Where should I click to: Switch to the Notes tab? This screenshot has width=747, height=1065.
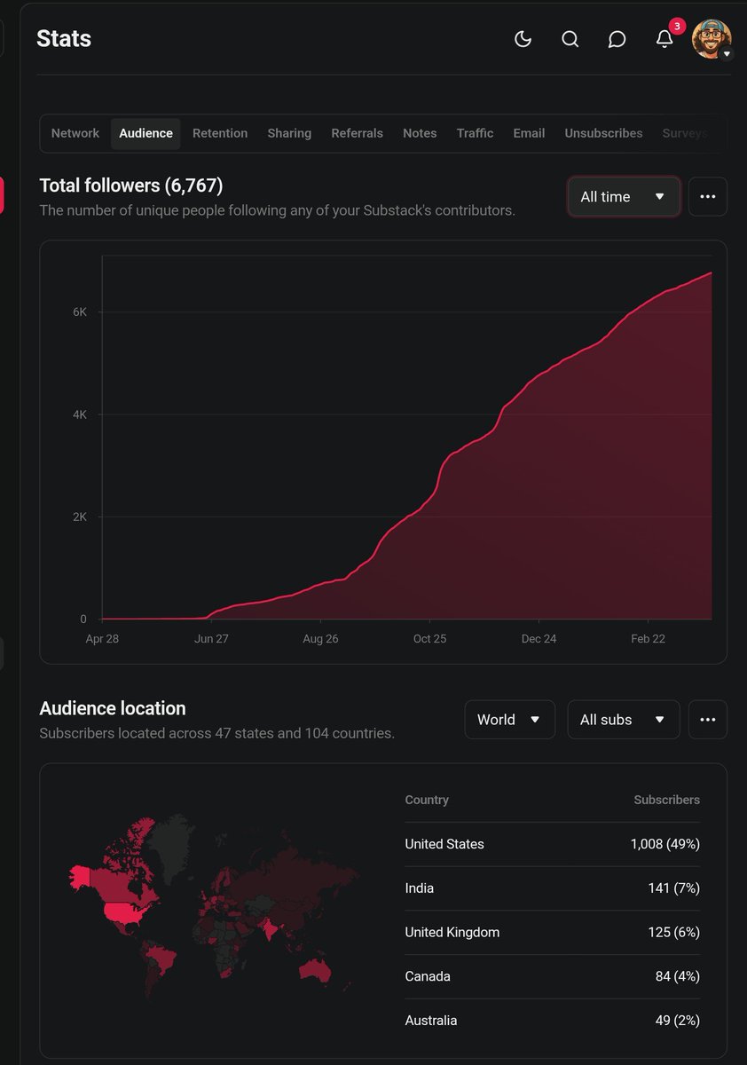pos(420,133)
